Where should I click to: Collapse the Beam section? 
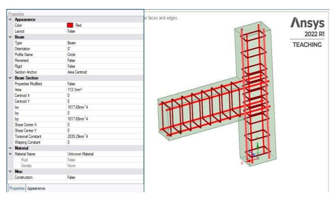[10, 37]
